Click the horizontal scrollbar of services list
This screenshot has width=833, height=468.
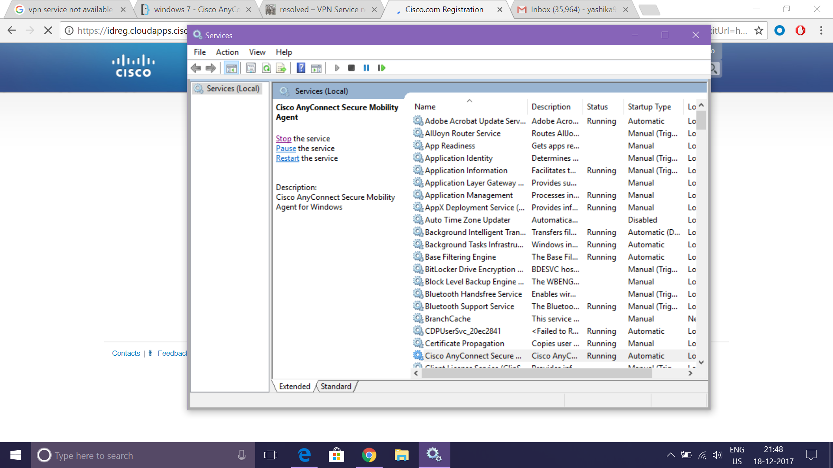[536, 373]
